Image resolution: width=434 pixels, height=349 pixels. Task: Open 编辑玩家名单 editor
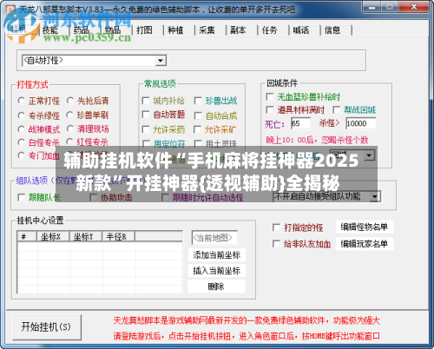tap(364, 244)
